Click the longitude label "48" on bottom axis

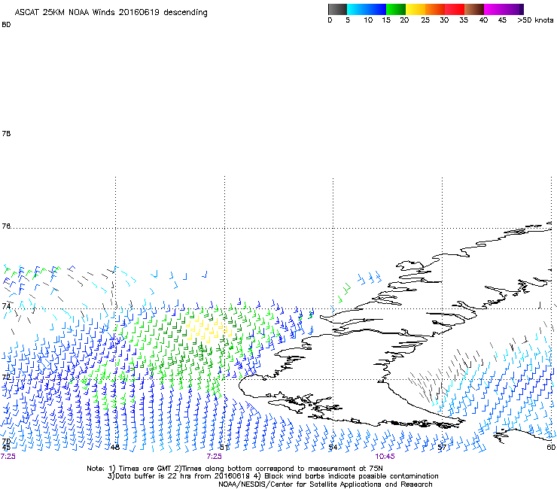114,447
